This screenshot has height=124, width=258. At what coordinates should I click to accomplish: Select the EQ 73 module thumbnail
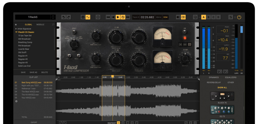pyautogui.click(x=222, y=110)
